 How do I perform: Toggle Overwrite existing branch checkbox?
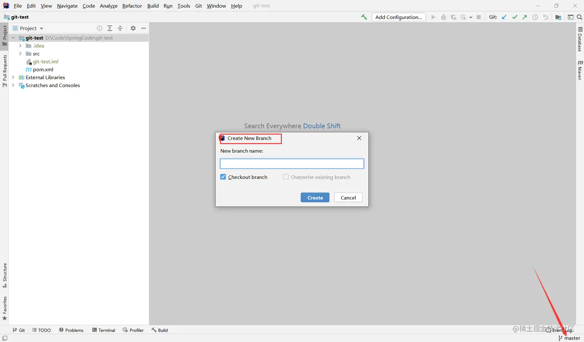[x=286, y=177]
